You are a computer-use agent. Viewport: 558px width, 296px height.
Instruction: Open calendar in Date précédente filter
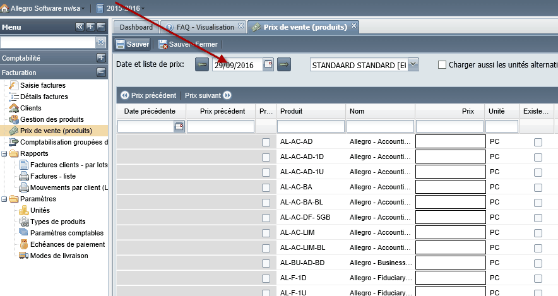tap(179, 126)
